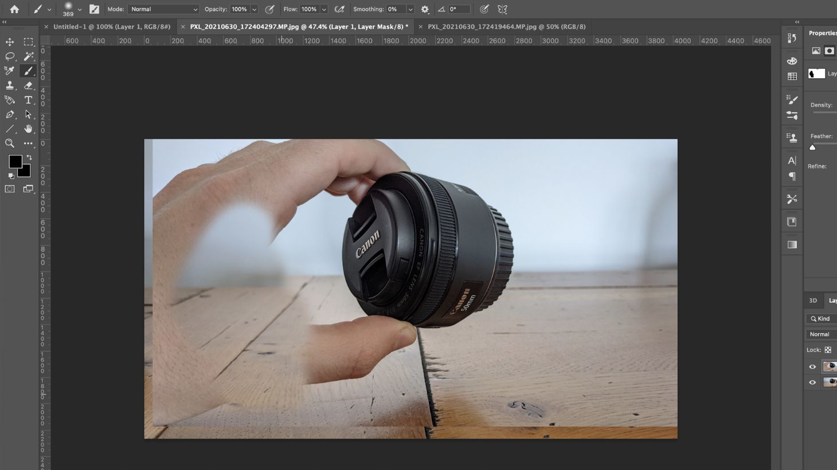
Task: Select the Horizontal Type tool
Action: (28, 100)
